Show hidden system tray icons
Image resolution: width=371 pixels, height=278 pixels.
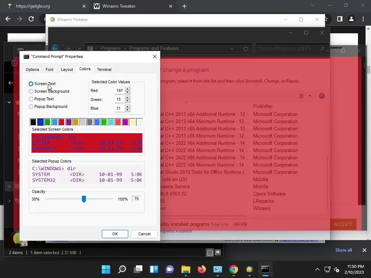(317, 269)
